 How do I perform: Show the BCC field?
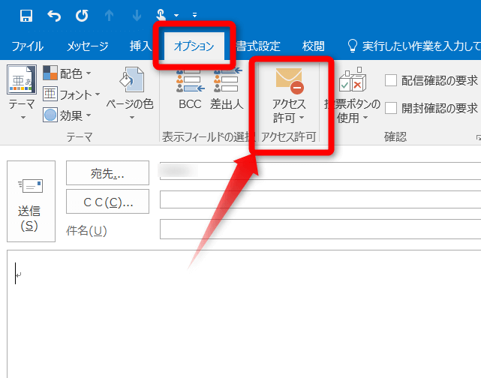click(x=189, y=88)
